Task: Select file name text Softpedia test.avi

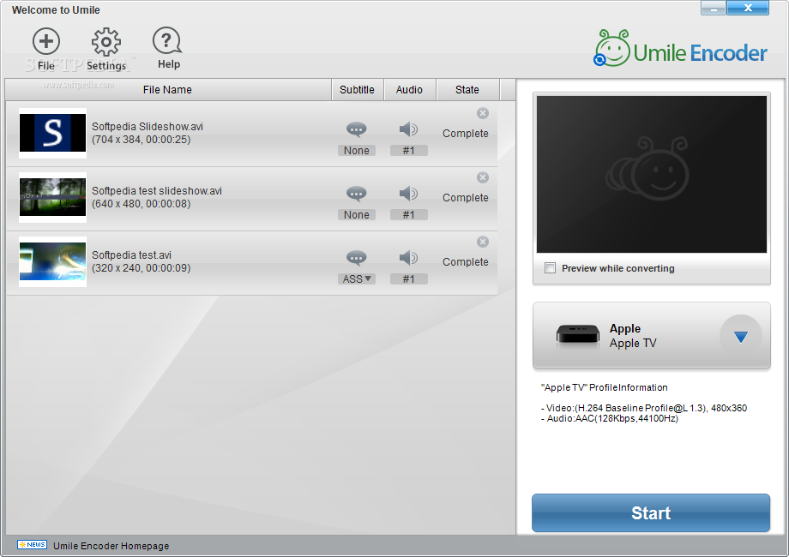Action: click(x=131, y=255)
